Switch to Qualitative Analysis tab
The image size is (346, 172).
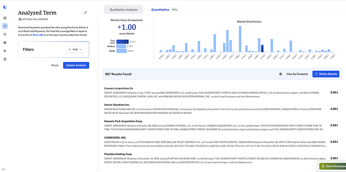pos(124,10)
